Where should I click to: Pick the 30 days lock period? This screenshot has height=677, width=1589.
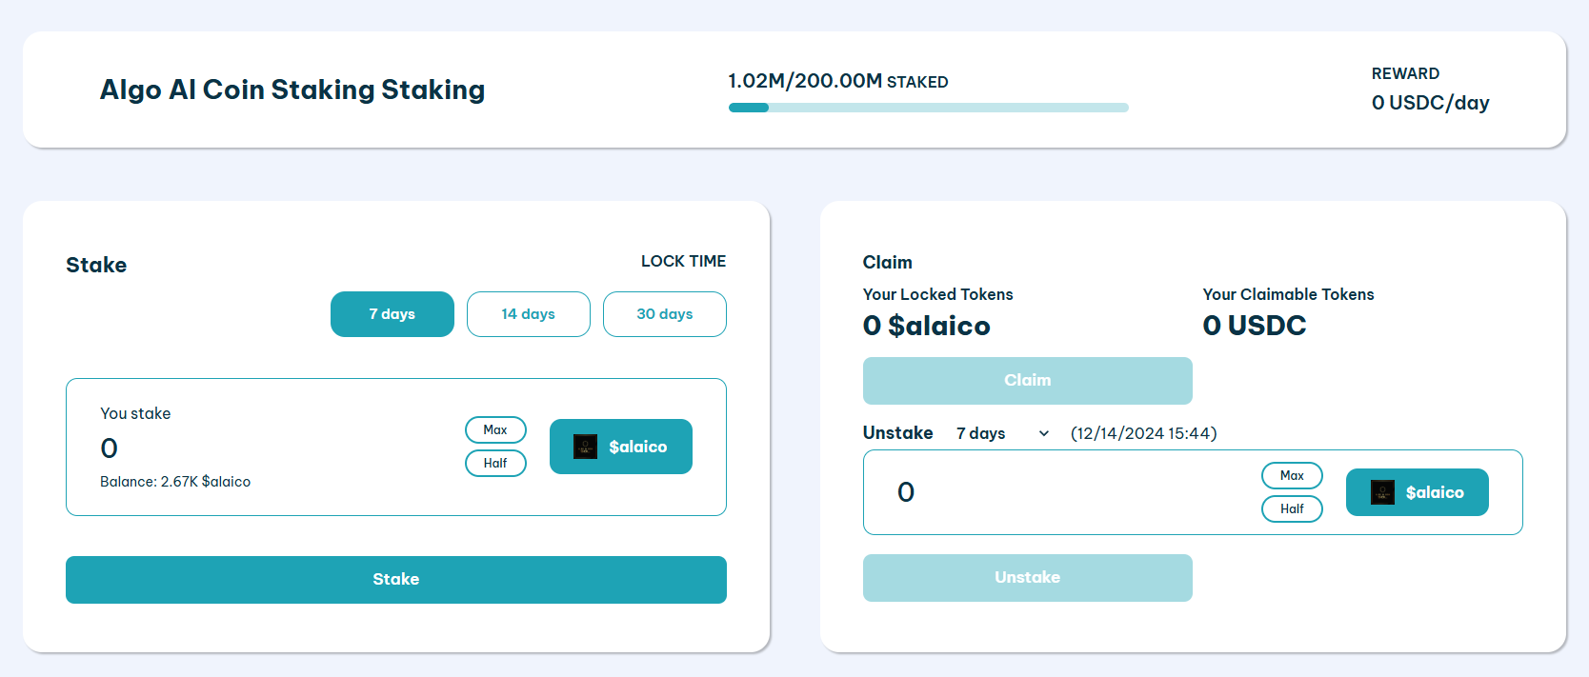click(x=665, y=314)
